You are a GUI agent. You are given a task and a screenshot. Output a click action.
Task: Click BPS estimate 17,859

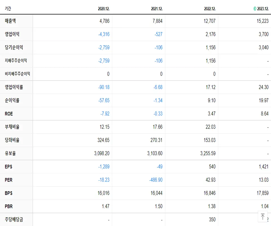click(263, 193)
